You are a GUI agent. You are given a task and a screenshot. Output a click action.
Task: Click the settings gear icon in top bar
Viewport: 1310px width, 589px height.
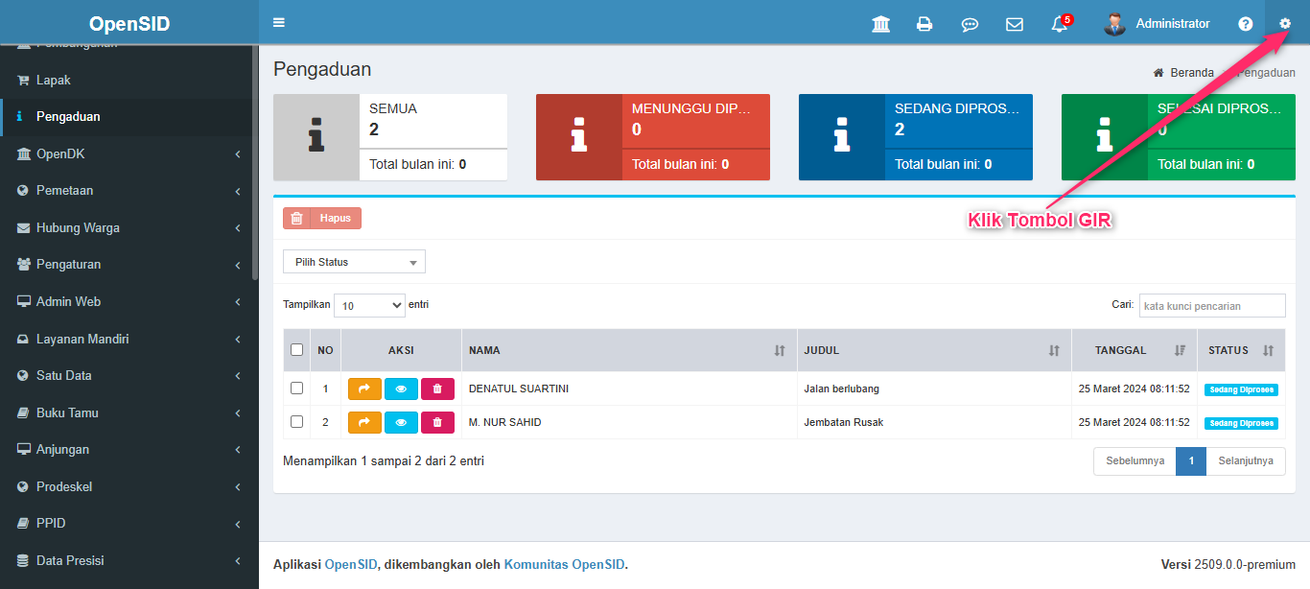coord(1286,23)
